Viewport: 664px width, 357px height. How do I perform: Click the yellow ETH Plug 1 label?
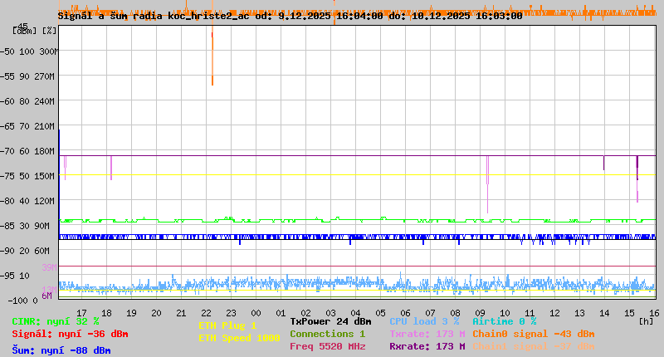click(x=227, y=325)
